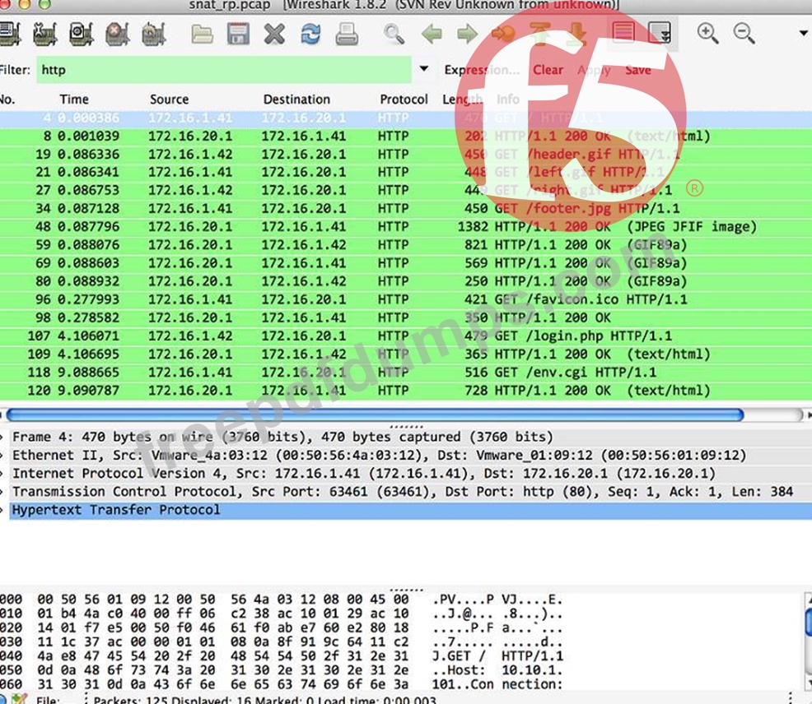The image size is (812, 704).
Task: Reload the capture file
Action: 310,34
